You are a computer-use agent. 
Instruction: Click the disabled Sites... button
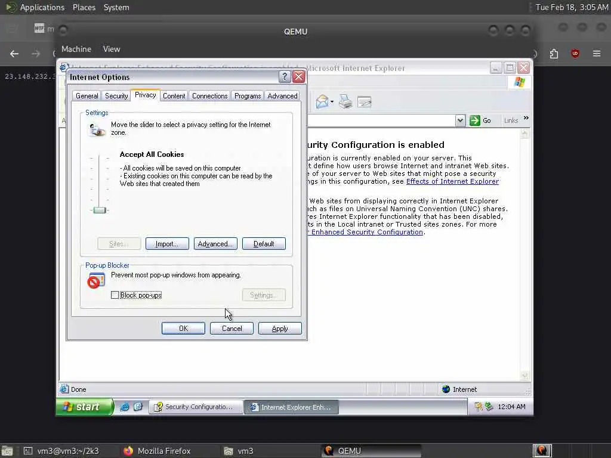click(x=119, y=244)
